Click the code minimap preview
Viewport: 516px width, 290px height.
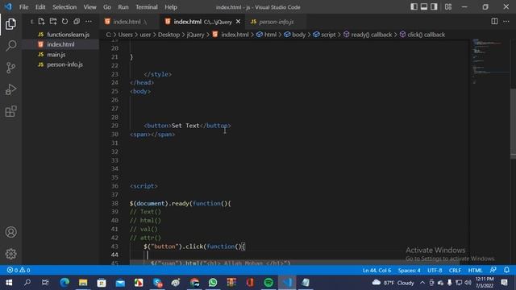489,61
